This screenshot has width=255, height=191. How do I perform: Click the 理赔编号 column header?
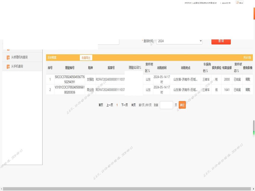(69, 68)
